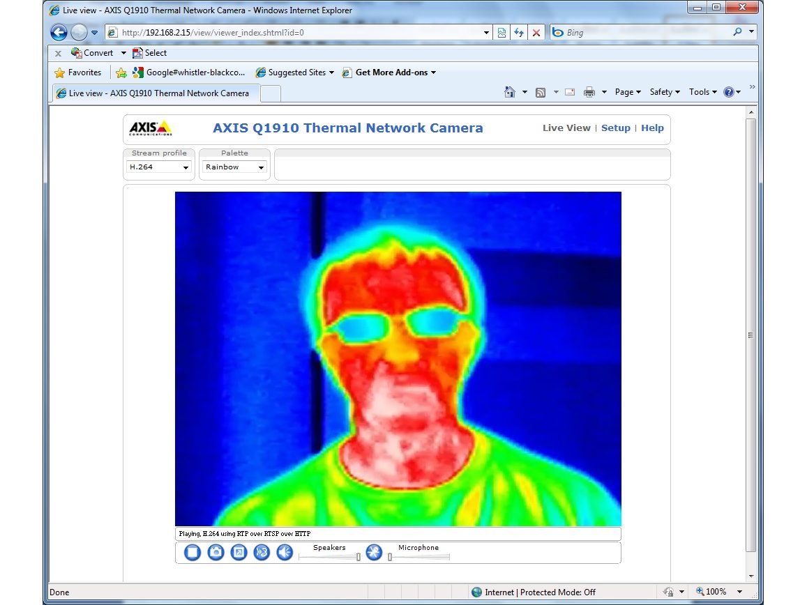Expand command bar overflow chevron
The width and height of the screenshot is (807, 605).
click(x=752, y=86)
